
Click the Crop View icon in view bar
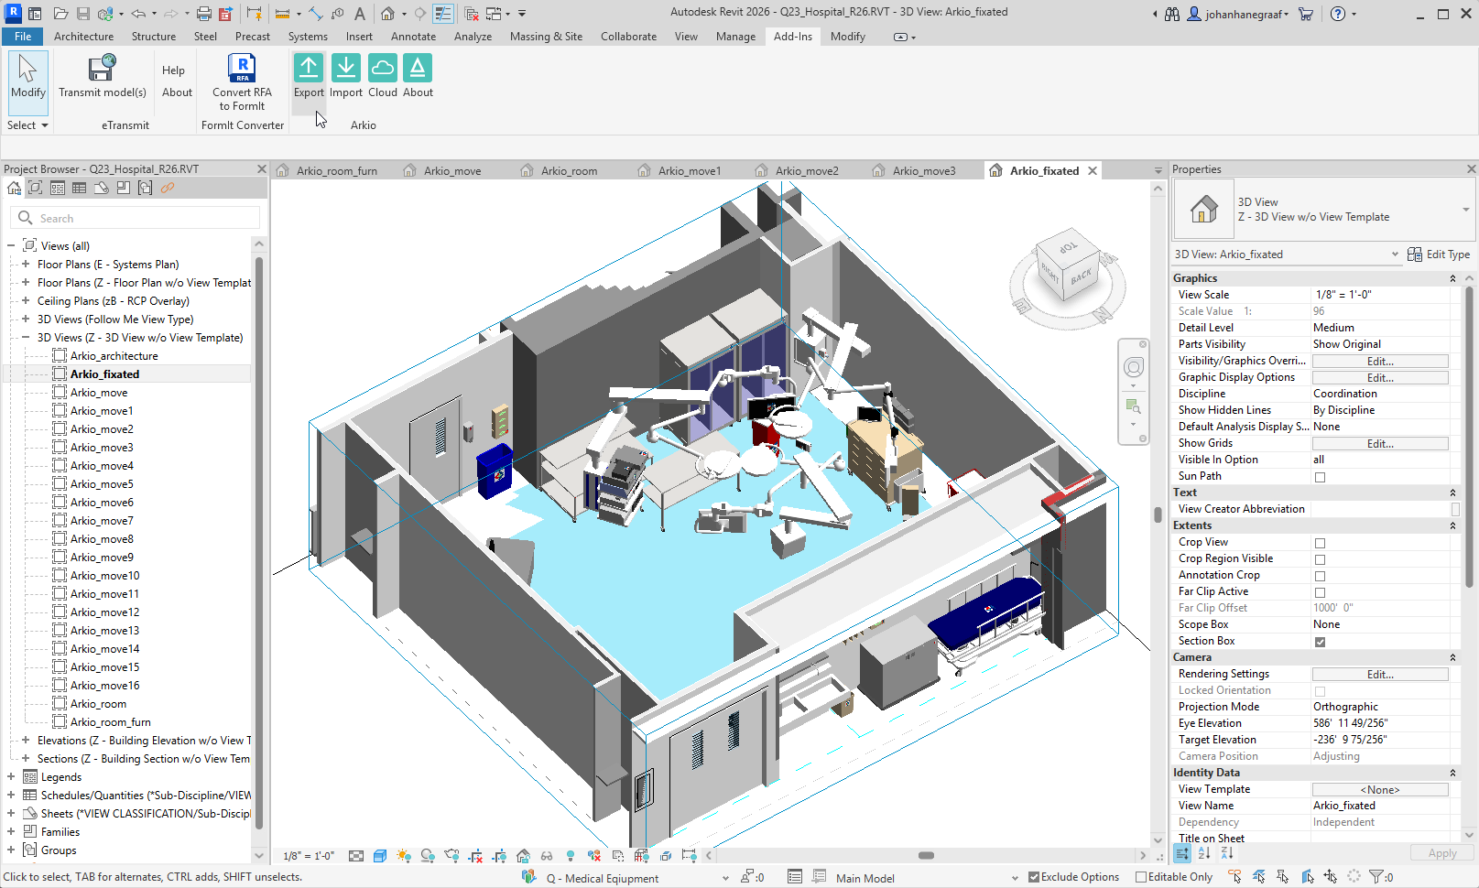pos(475,856)
